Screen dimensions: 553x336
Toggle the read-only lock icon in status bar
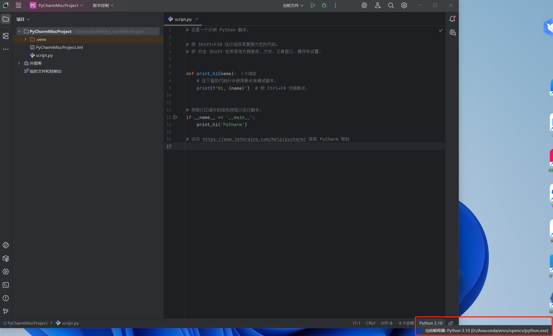click(451, 323)
